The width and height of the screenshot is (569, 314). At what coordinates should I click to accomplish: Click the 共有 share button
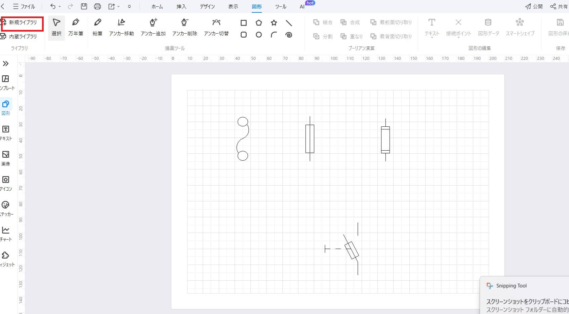(x=559, y=6)
